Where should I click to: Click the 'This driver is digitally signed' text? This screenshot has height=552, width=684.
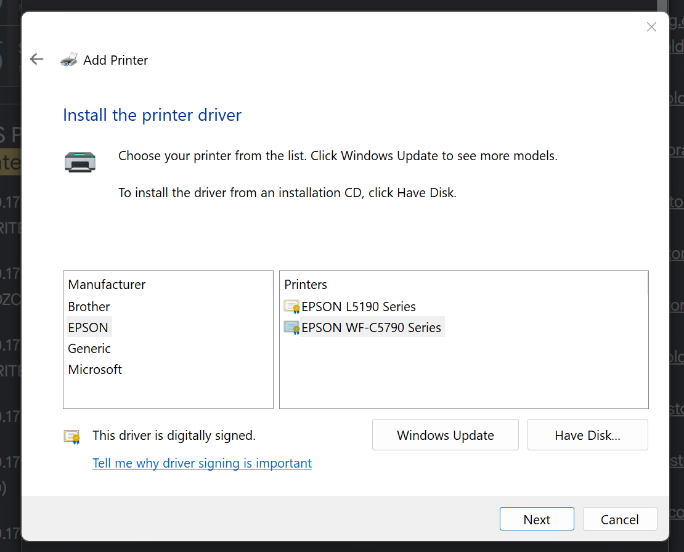(174, 436)
